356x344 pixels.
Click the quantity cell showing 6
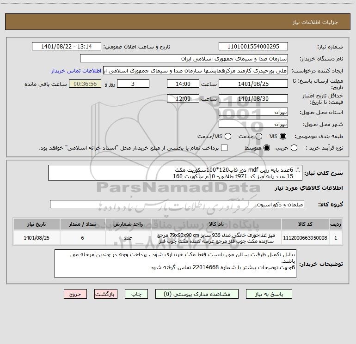[82, 238]
